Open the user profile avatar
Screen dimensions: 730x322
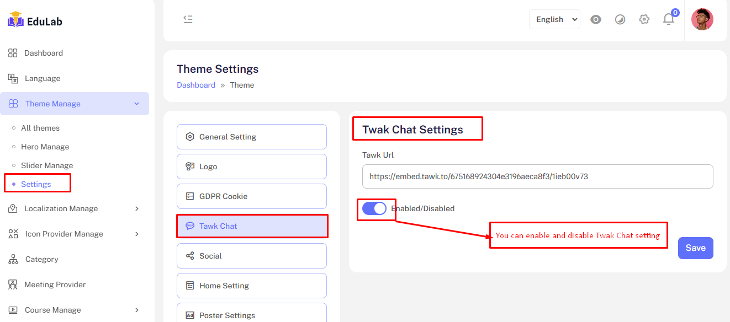pyautogui.click(x=702, y=19)
